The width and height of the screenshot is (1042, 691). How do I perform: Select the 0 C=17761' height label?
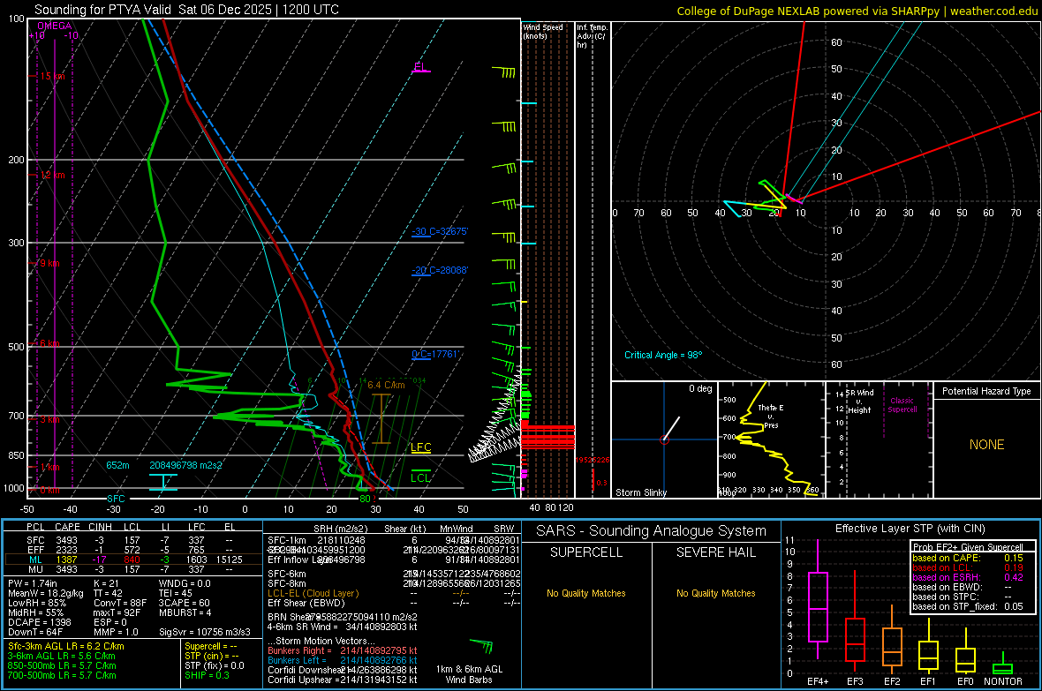point(436,354)
